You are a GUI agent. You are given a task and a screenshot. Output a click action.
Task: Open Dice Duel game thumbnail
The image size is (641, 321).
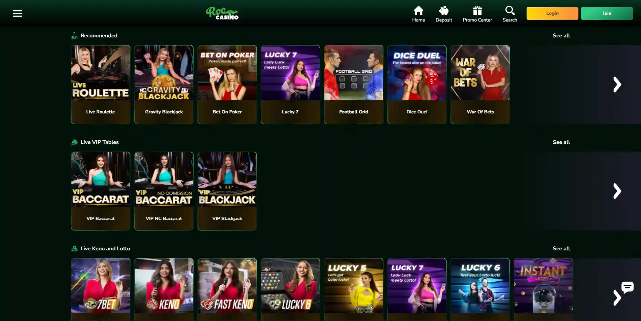pyautogui.click(x=417, y=73)
